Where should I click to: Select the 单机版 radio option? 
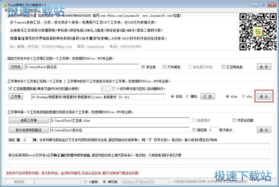coord(105,182)
